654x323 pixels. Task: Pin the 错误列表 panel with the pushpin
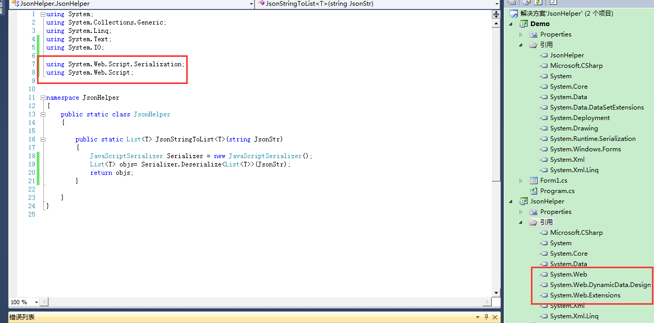[486, 317]
